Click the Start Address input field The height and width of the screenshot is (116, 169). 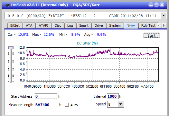click(x=46, y=96)
